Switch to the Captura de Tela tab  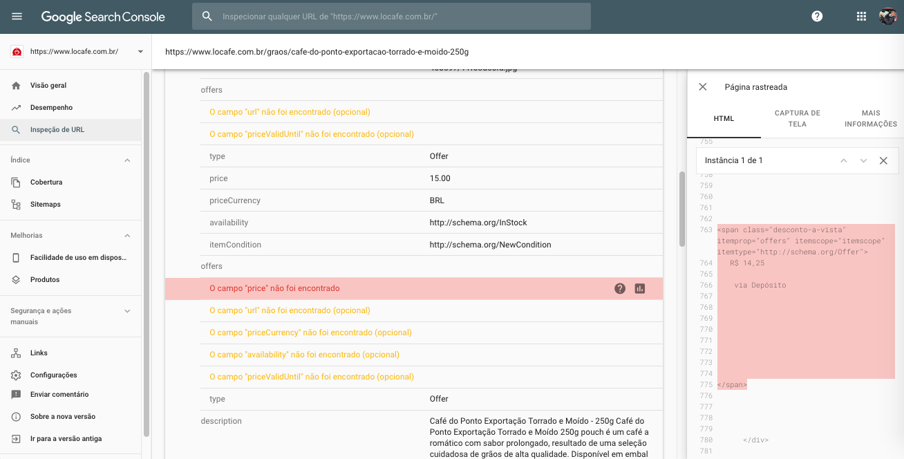[x=797, y=119]
